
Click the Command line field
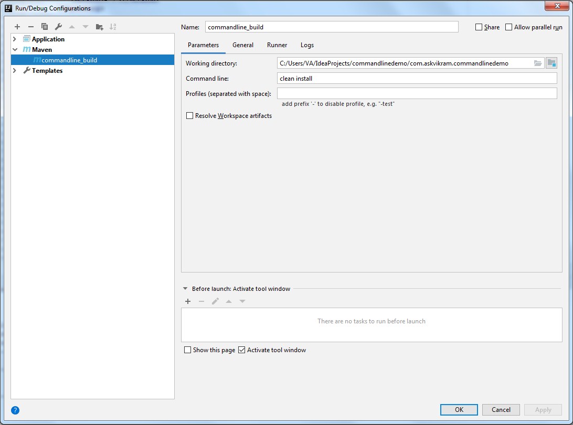(417, 79)
